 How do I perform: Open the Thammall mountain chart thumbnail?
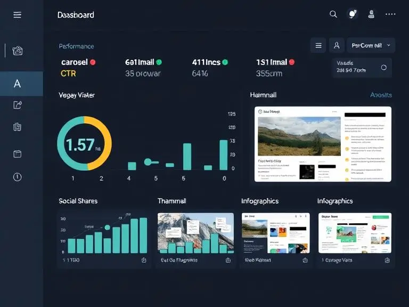[x=195, y=233]
